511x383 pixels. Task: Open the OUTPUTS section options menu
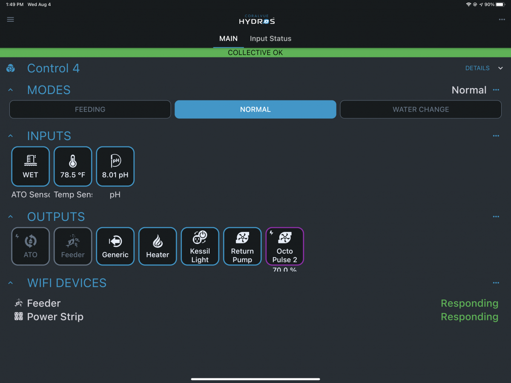[496, 217]
